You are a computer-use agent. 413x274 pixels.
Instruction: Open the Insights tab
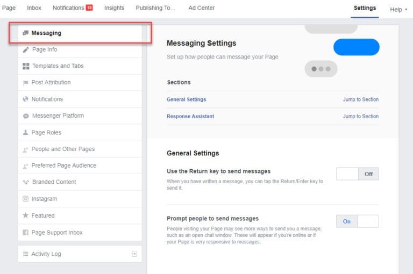tap(114, 8)
